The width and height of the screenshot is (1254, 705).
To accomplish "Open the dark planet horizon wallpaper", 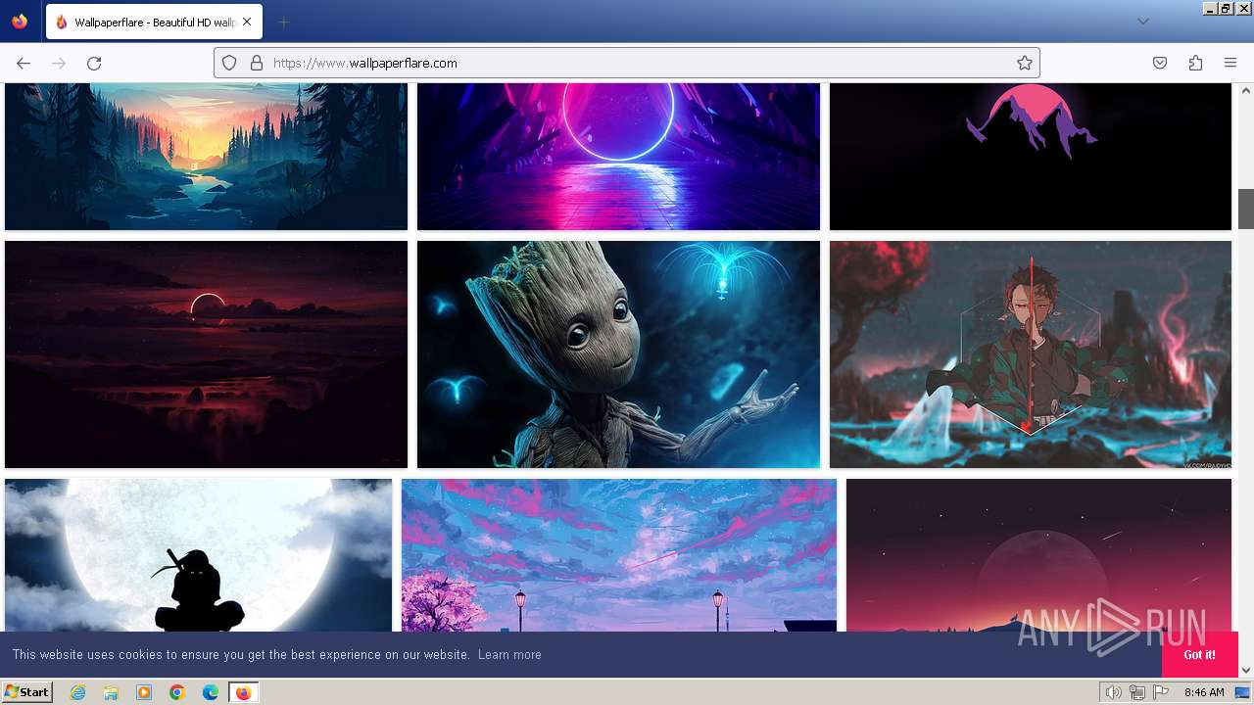I will click(x=1038, y=555).
